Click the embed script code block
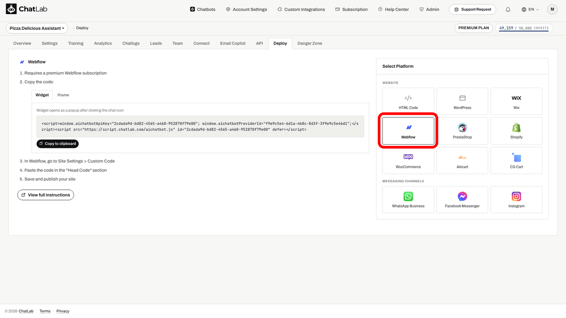The width and height of the screenshot is (566, 318). coord(200,126)
